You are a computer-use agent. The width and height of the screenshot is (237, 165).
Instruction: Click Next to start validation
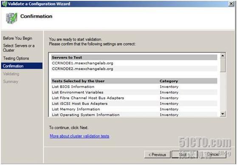(184, 154)
